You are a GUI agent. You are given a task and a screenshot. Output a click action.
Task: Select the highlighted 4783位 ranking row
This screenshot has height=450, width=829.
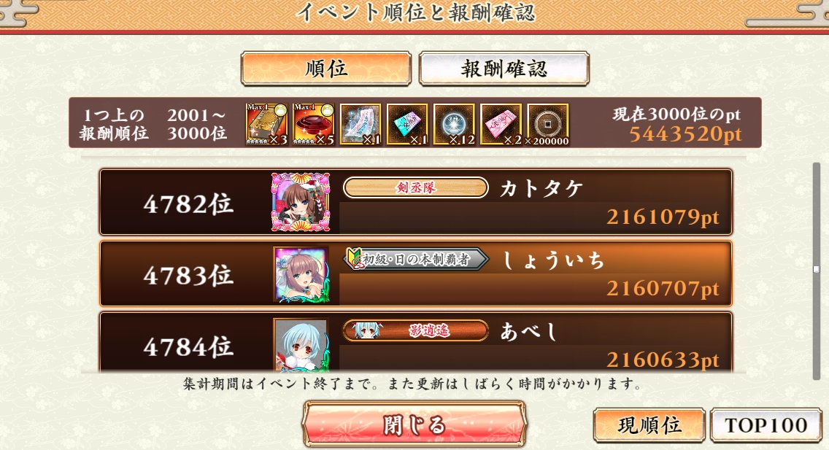[415, 274]
